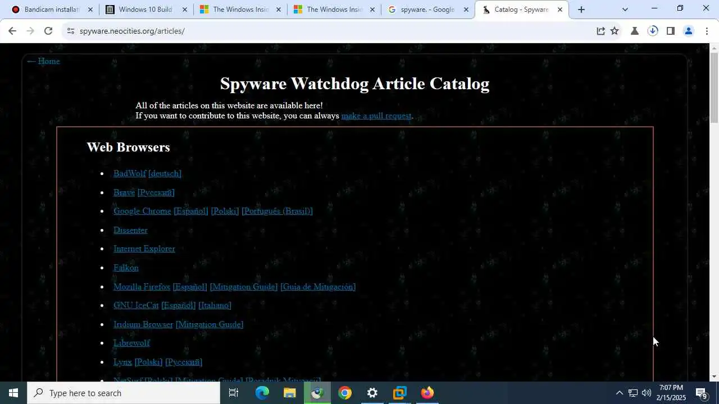This screenshot has height=404, width=719.
Task: Reload the current page
Action: click(x=48, y=31)
